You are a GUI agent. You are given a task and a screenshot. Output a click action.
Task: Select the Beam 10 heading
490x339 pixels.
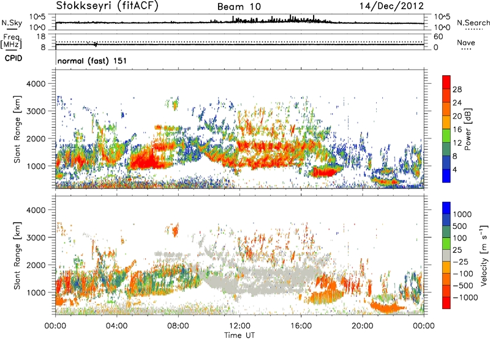click(x=239, y=7)
